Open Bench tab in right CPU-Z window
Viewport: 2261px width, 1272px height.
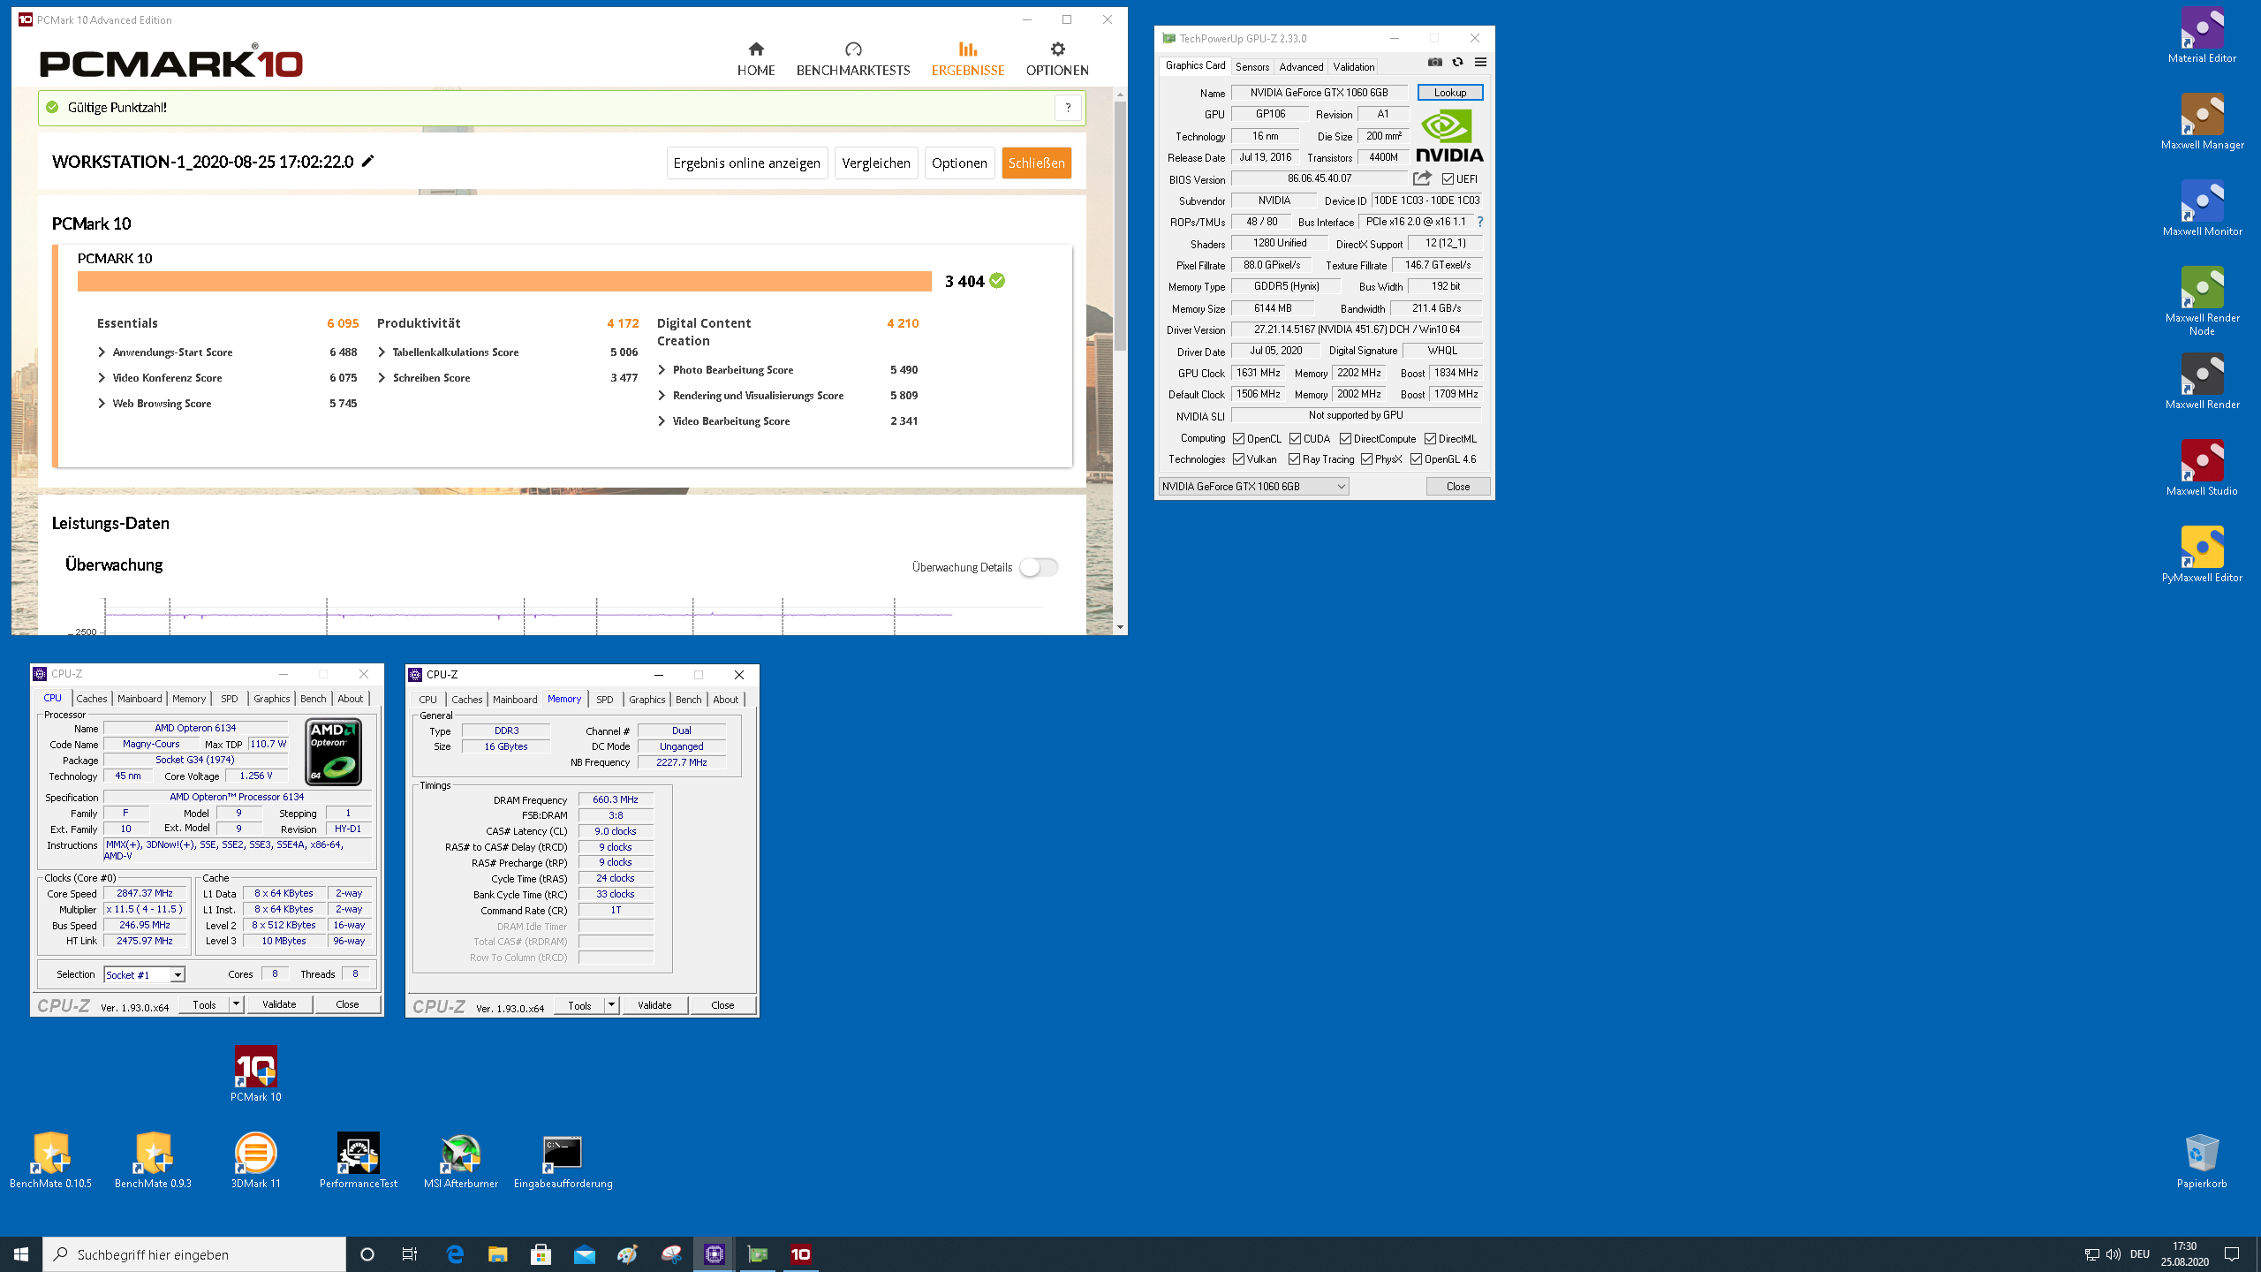click(x=688, y=700)
